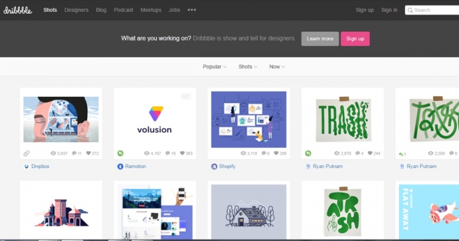Open the Podcast nav item
459x241 pixels.
point(124,10)
